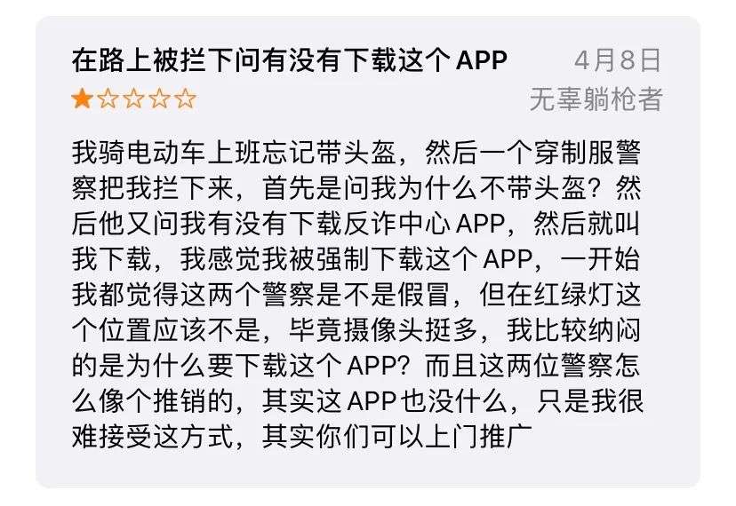Click the line asking 为什么要下载这个 APP
This screenshot has width=736, height=506.
[356, 366]
